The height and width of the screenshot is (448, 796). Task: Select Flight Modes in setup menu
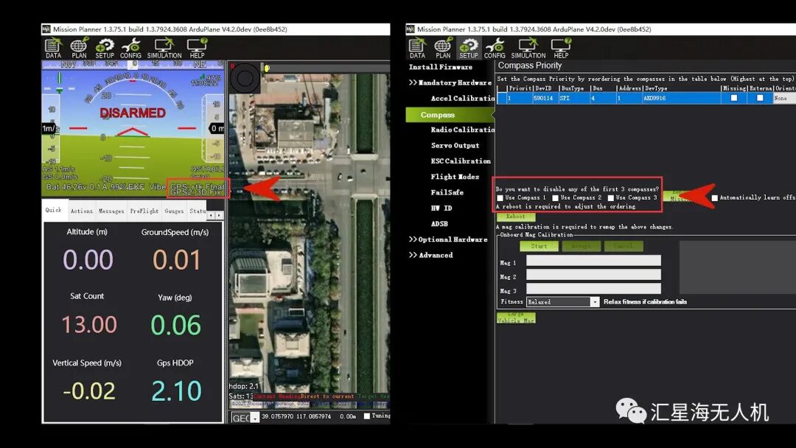[455, 177]
